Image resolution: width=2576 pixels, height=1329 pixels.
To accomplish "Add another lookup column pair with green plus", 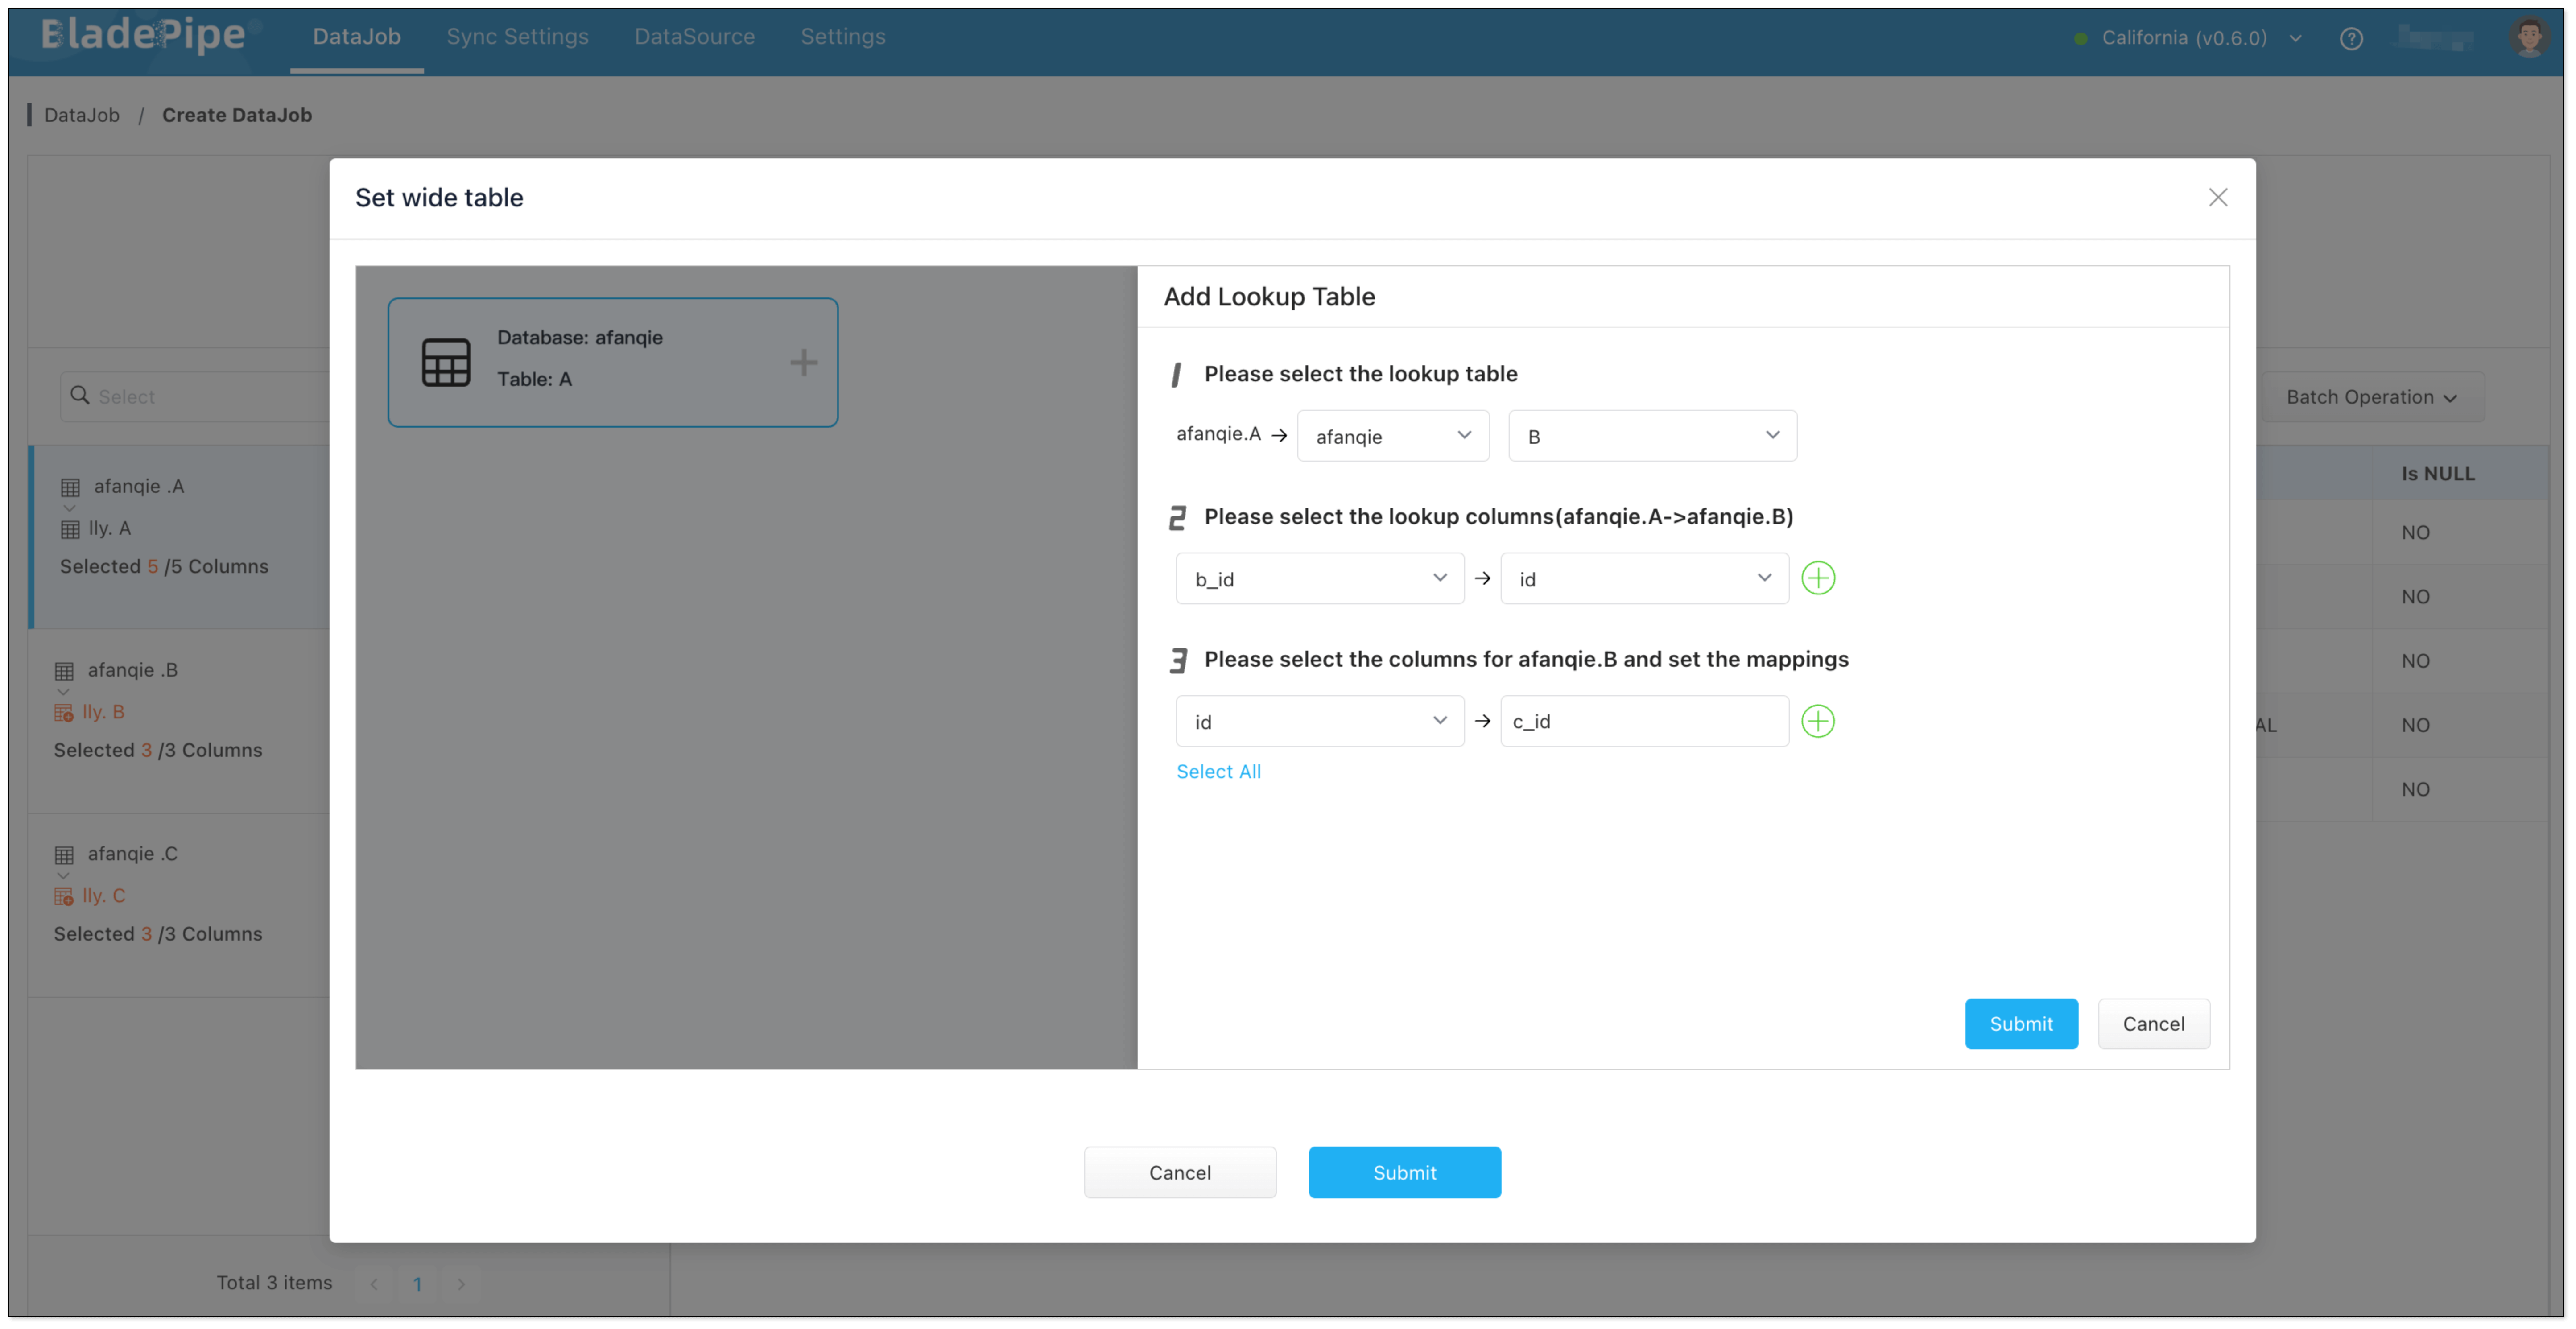I will 1817,578.
